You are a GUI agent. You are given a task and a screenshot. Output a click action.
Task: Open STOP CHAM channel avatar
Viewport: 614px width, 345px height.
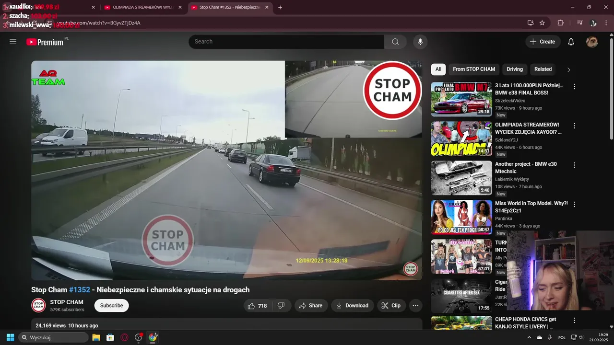point(38,305)
